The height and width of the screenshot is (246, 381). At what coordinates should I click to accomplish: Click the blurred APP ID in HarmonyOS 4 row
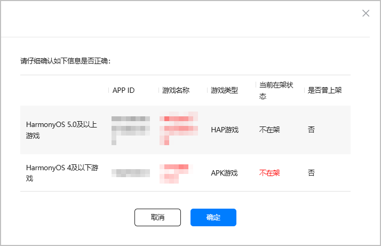[131, 173]
